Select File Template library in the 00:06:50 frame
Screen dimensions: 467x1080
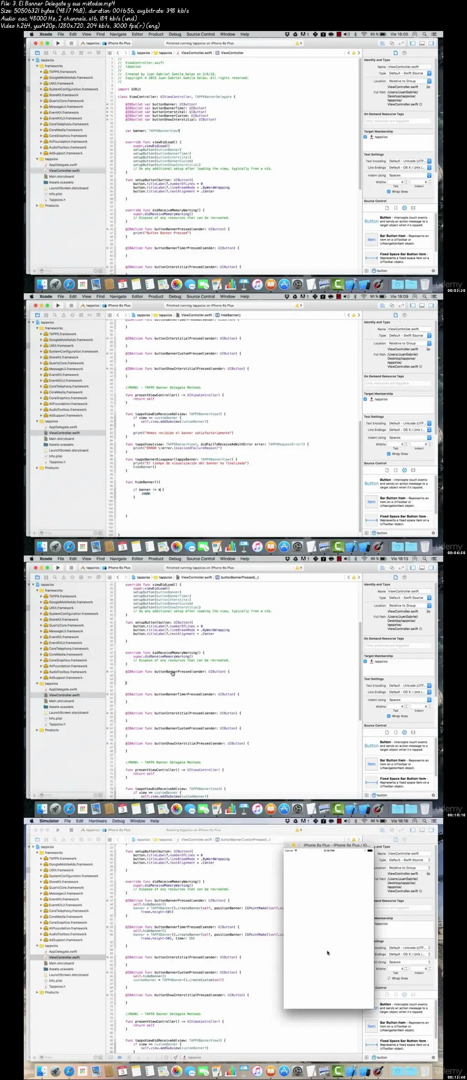pyautogui.click(x=387, y=470)
